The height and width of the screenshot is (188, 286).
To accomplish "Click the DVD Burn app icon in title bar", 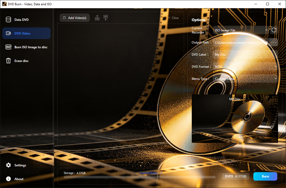I will [4, 4].
